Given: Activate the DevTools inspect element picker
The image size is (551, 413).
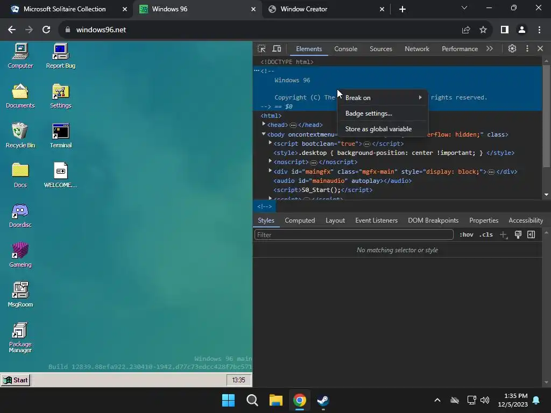Looking at the screenshot, I should [262, 48].
